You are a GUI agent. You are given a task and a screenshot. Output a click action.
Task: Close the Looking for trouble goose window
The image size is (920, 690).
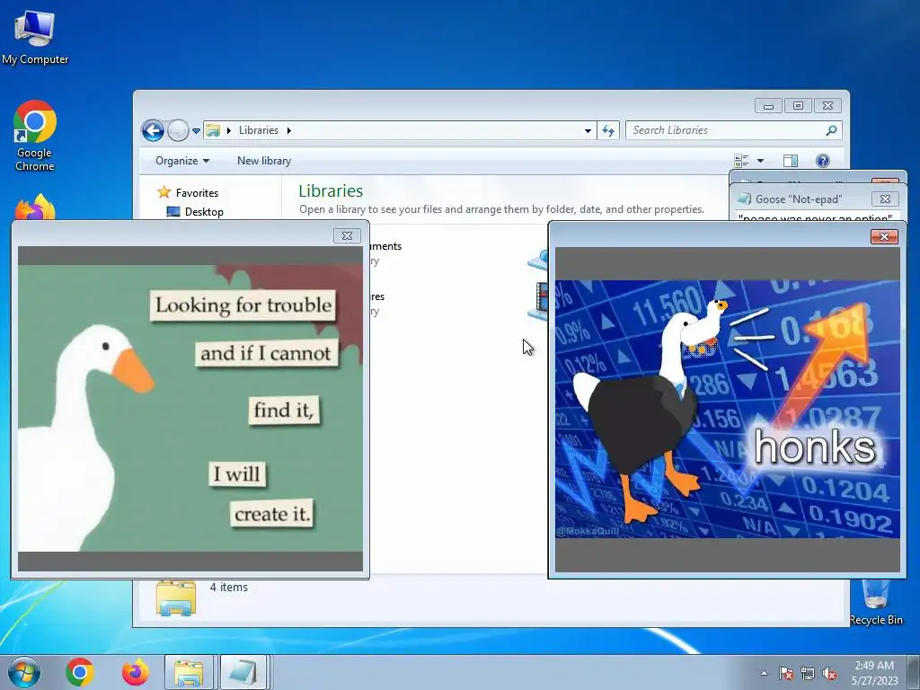click(x=347, y=236)
